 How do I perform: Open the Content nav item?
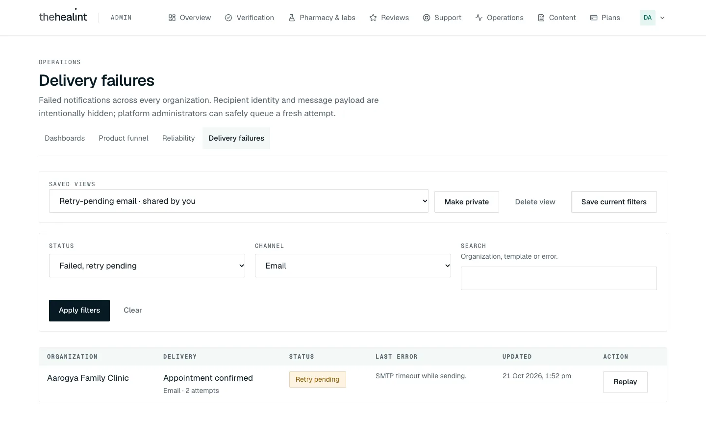(556, 18)
